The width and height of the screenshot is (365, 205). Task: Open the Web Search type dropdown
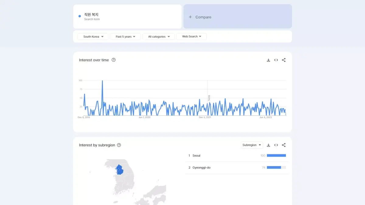point(191,36)
